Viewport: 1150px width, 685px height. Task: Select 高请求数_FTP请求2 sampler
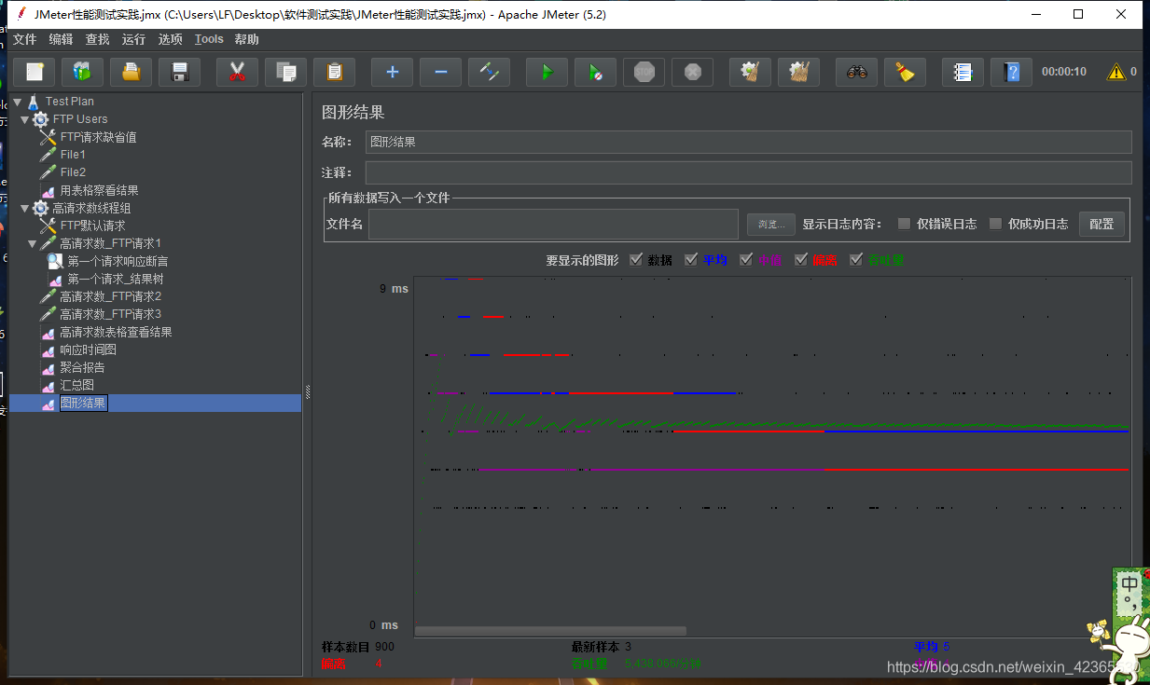(x=110, y=296)
